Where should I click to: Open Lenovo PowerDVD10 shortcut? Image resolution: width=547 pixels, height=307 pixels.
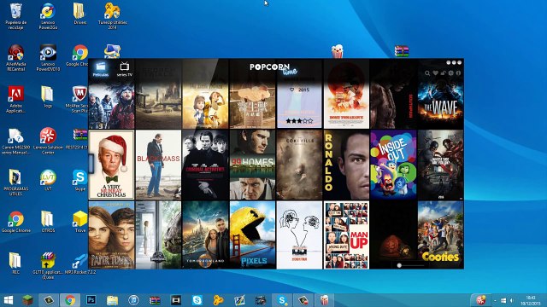tap(48, 58)
